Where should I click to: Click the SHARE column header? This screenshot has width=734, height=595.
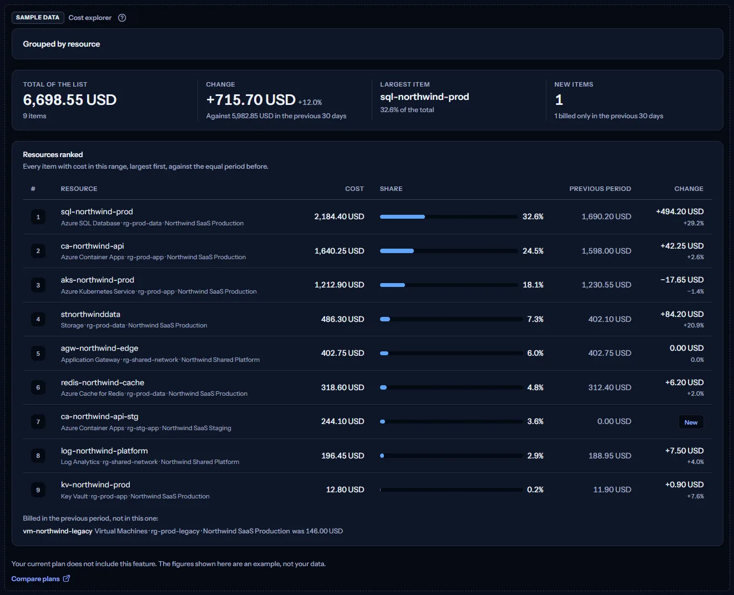[391, 189]
